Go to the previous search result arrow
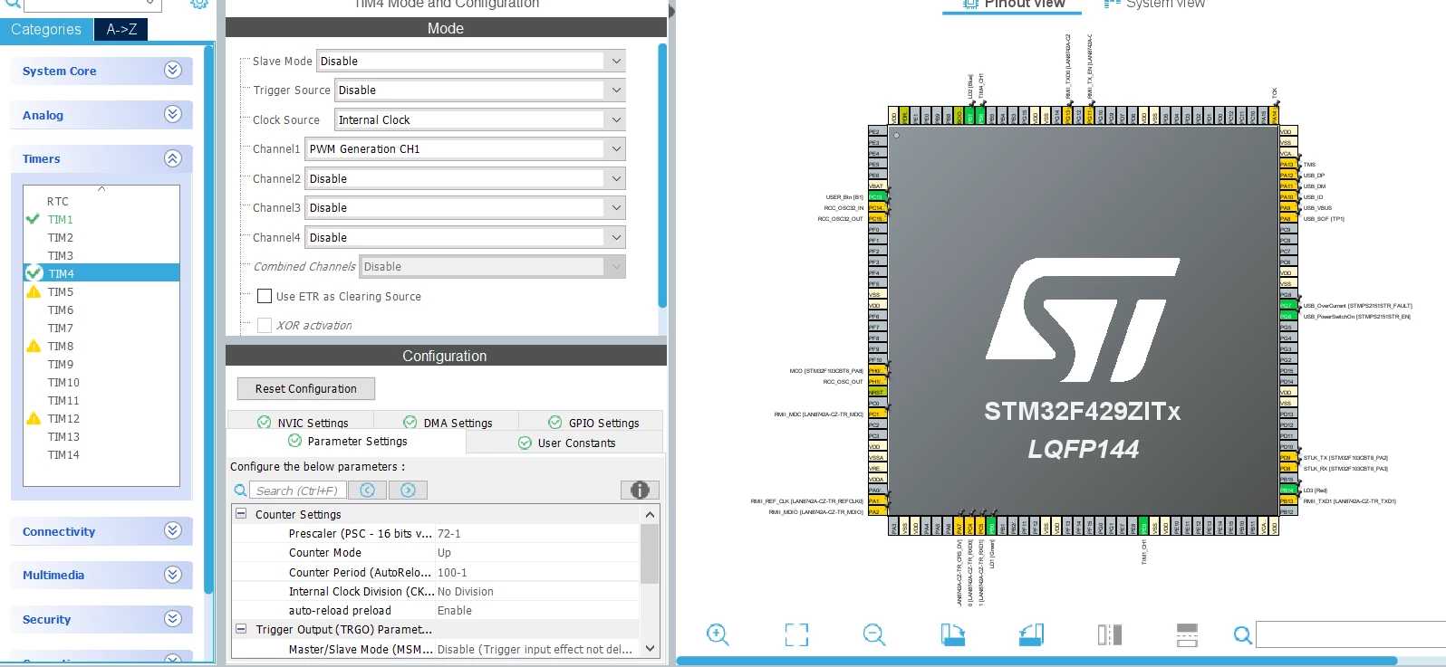 coord(367,490)
